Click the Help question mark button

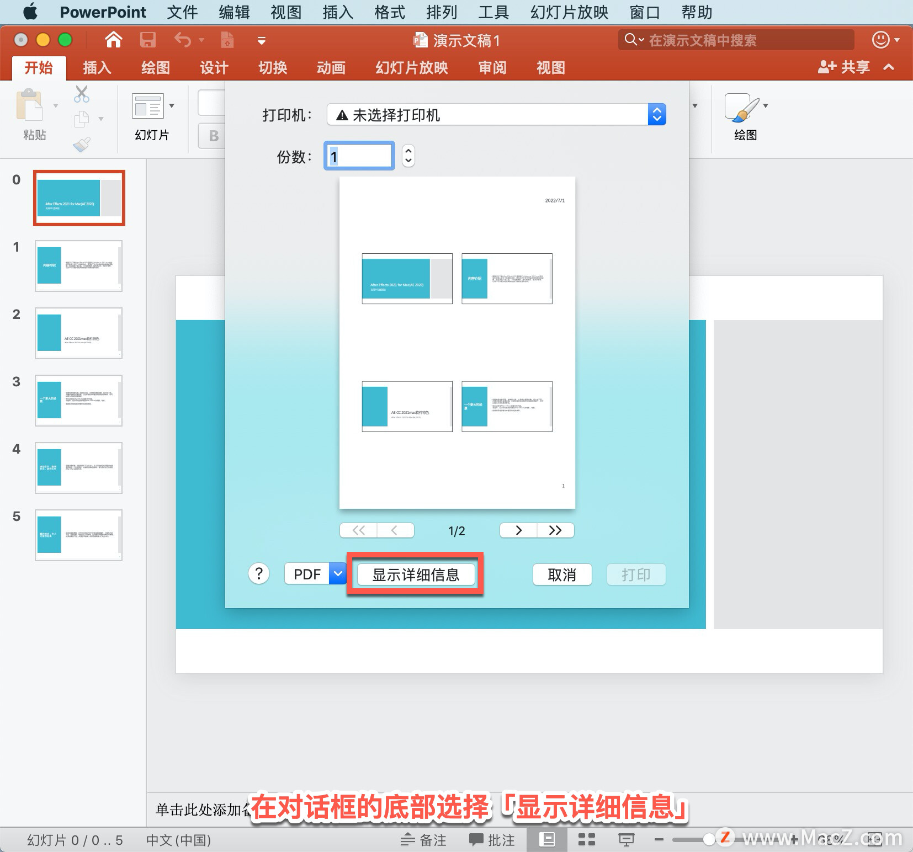259,574
